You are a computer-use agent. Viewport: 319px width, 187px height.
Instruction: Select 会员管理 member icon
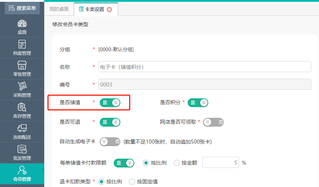point(22,170)
